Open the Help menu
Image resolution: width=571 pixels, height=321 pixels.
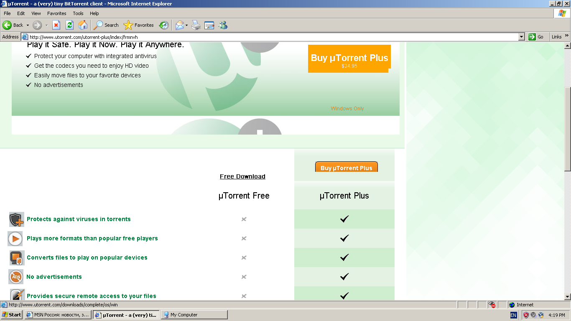(94, 13)
